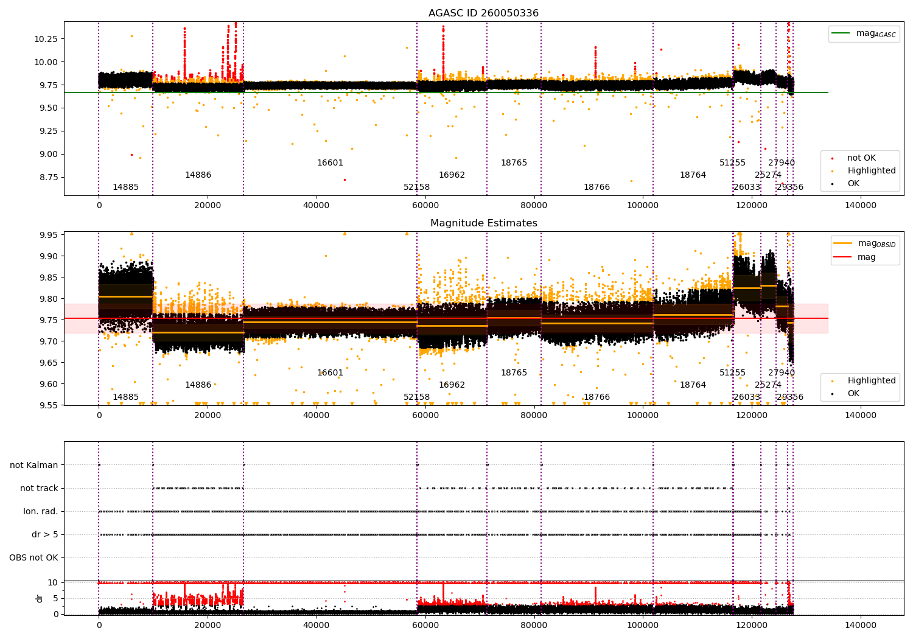Click obsid label 18764 in the top plot

[693, 175]
